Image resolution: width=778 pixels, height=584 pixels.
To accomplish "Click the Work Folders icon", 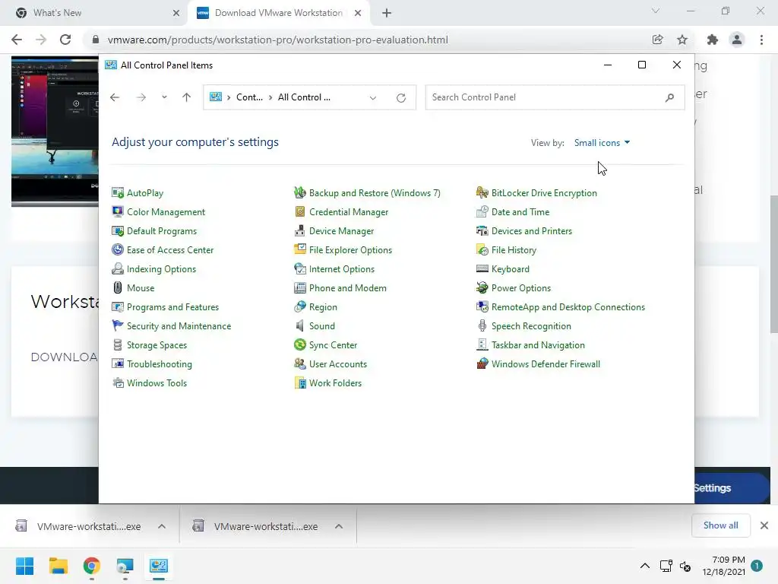I will [x=299, y=383].
